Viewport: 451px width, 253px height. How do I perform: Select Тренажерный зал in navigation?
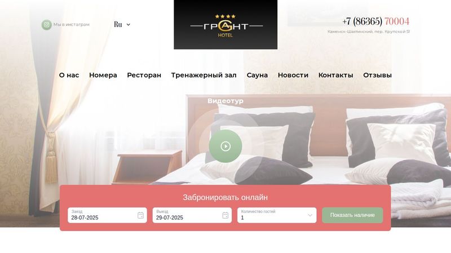(204, 75)
